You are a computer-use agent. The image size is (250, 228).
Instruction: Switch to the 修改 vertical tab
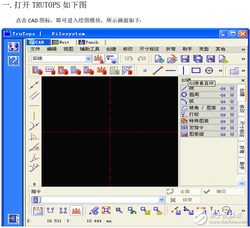coord(242,109)
